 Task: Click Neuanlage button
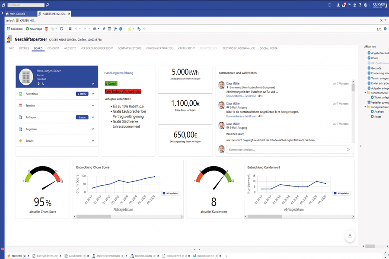point(34,29)
